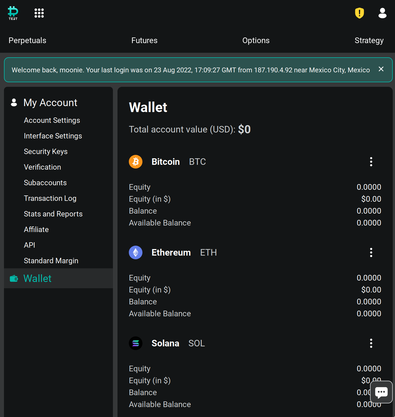Open the Futures tab
The height and width of the screenshot is (417, 395).
(144, 41)
